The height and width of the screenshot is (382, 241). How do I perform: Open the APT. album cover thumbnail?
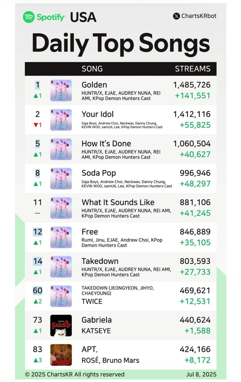point(61,355)
